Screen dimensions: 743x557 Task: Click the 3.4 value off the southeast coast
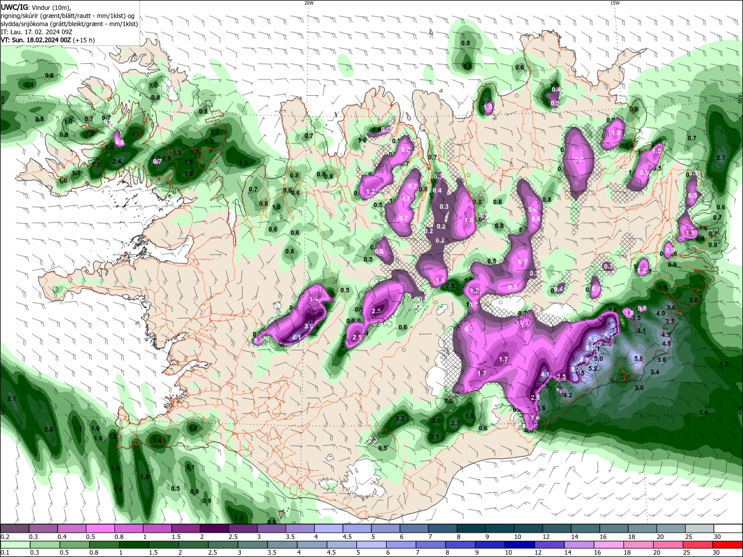(x=655, y=372)
